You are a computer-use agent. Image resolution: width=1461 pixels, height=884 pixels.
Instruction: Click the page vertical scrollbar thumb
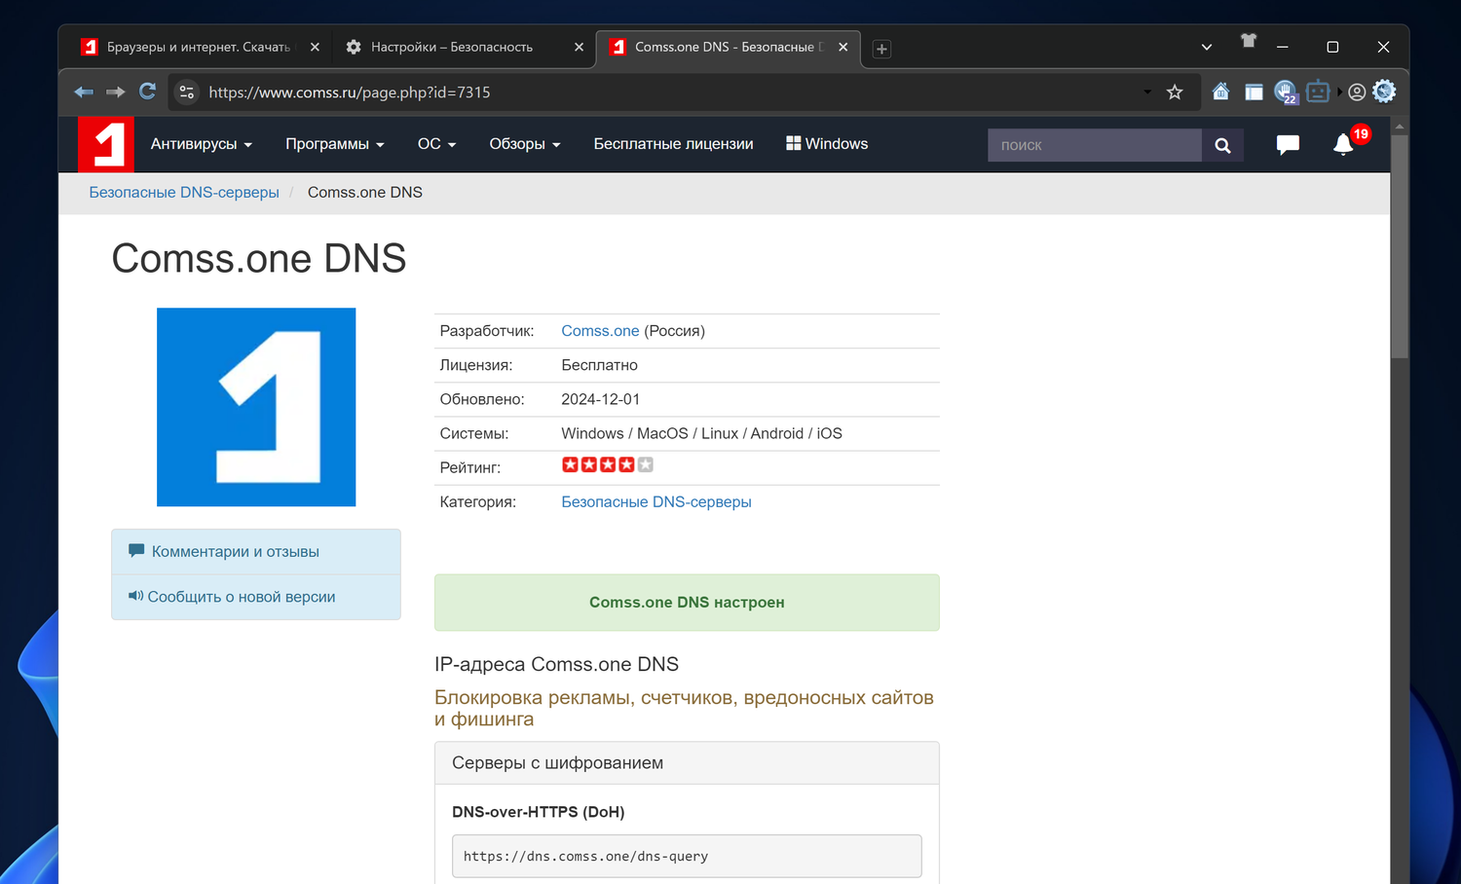point(1400,247)
